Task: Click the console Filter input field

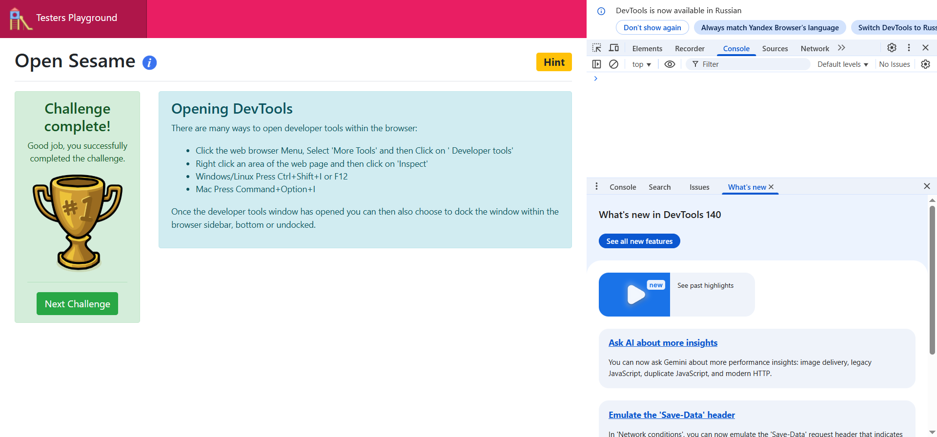Action: click(748, 64)
